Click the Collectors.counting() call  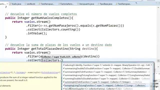coord(60,29)
